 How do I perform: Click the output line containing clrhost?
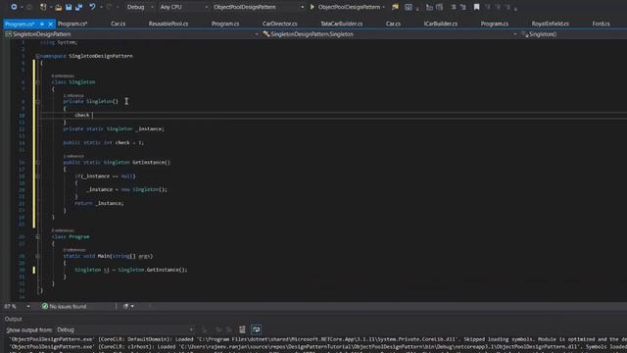coord(318,346)
